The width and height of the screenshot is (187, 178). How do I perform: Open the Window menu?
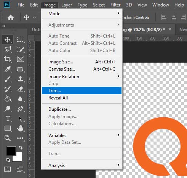point(161,5)
